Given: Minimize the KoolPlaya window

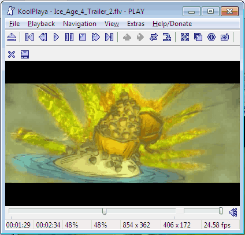Looking at the screenshot, I should [x=191, y=12].
